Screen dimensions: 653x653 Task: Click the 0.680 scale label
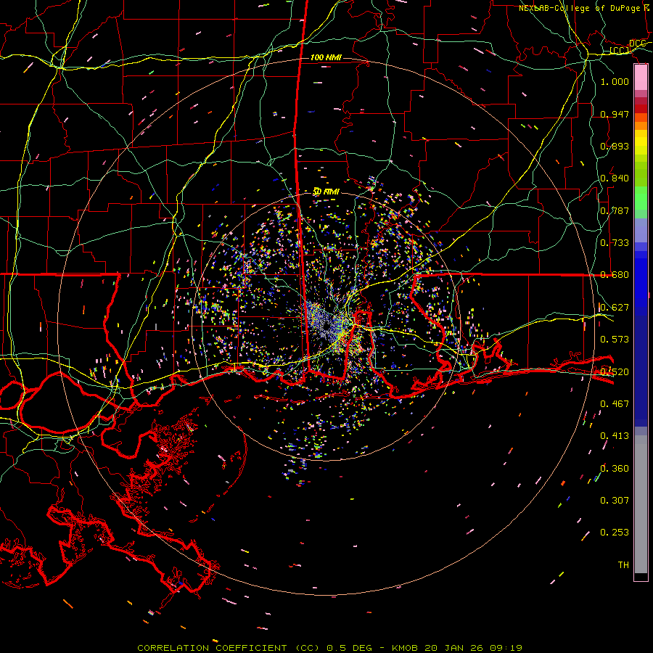pyautogui.click(x=615, y=275)
